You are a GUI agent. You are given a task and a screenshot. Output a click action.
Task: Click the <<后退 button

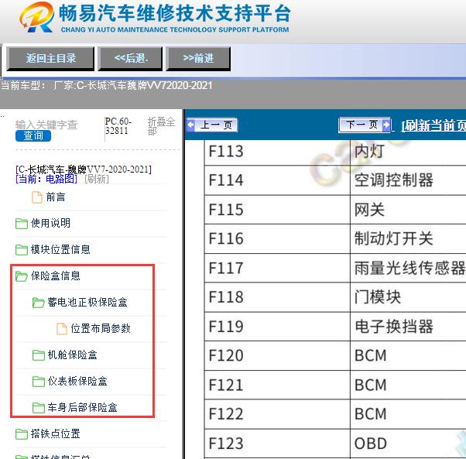pos(130,59)
